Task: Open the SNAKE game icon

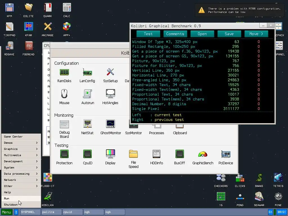Action: (x=259, y=177)
